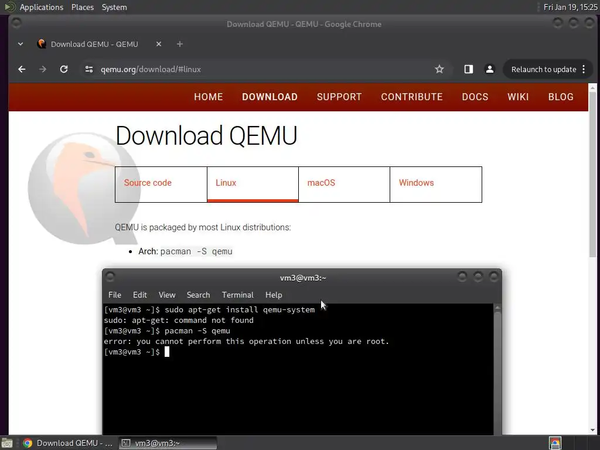Select the Linux tab

253,185
